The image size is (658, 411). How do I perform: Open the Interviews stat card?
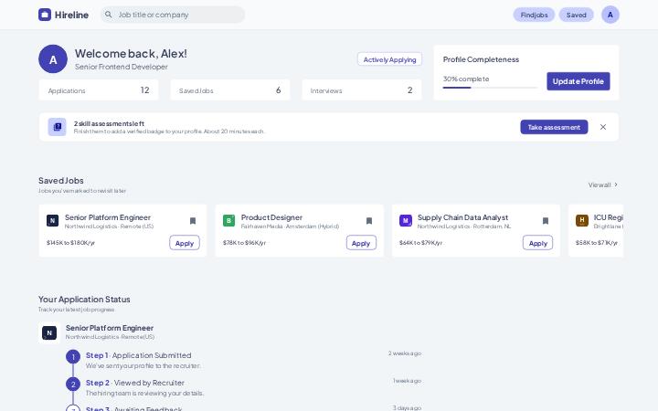point(362,90)
